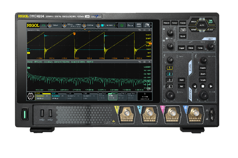Image resolution: width=238 pixels, height=158 pixels.
Task: Toggle channel 2 cyan key
Action: point(169,74)
